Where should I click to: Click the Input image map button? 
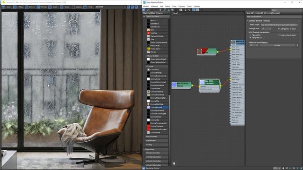[279, 25]
